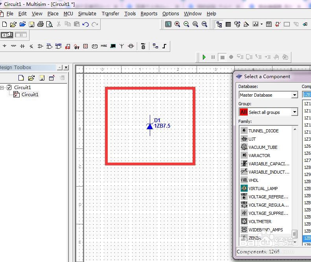
Task: Select the VACUUM_TUBE family
Action: pos(263,147)
